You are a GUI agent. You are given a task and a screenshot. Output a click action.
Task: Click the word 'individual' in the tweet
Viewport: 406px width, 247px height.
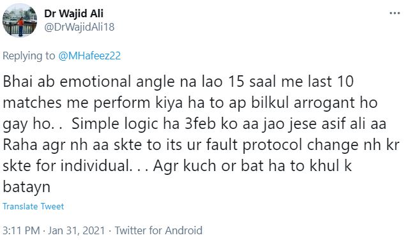point(94,166)
